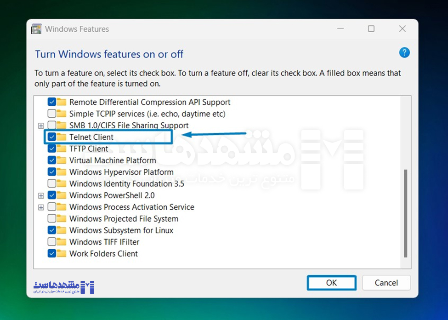Click folder icon beside Windows Projected File System
This screenshot has width=448, height=320.
[61, 218]
